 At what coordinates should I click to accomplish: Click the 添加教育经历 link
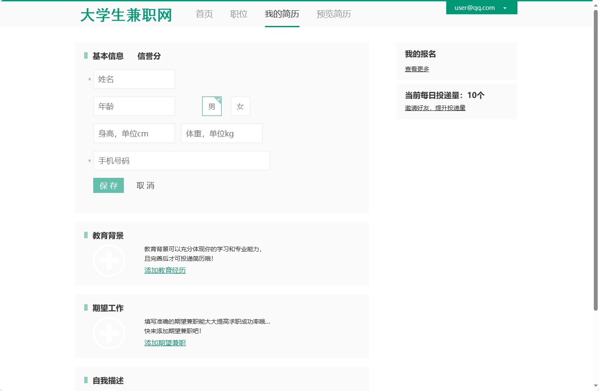[x=165, y=270]
